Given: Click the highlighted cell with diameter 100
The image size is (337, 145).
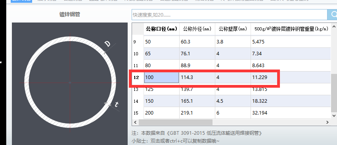Looking at the screenshot, I should 161,77.
